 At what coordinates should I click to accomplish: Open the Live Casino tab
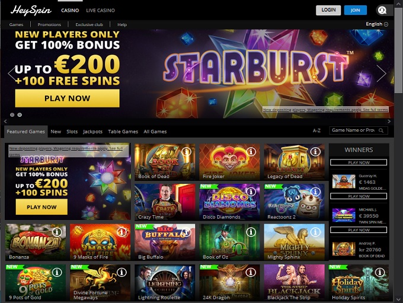101,10
